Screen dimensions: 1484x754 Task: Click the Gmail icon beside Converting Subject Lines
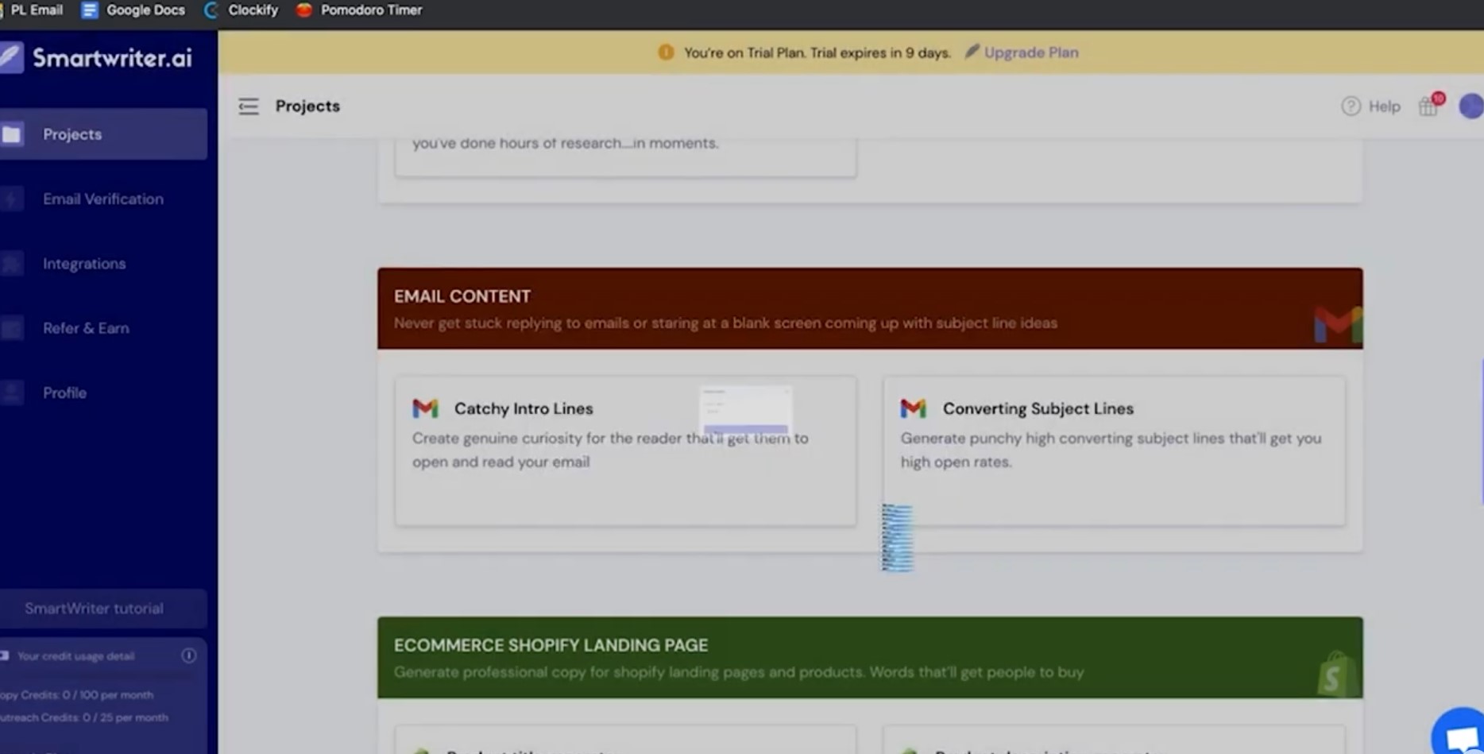pos(914,408)
